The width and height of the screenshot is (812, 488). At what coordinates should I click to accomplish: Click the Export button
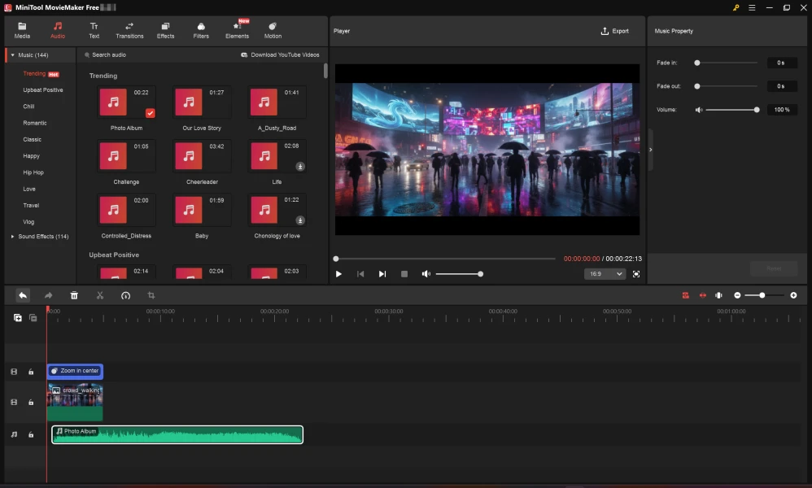point(614,31)
